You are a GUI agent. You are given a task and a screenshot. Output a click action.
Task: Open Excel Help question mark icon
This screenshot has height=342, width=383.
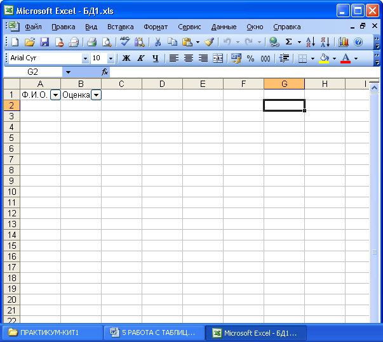pos(358,42)
